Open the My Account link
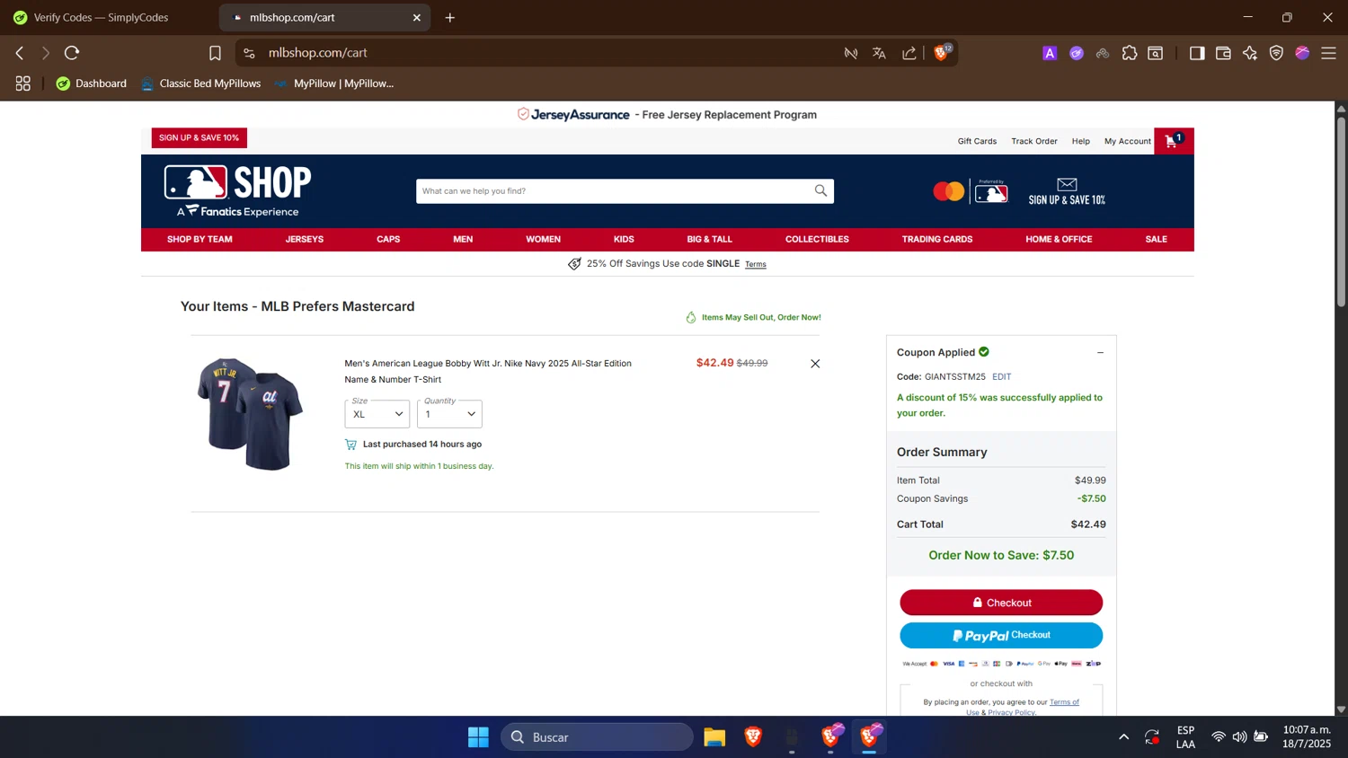The height and width of the screenshot is (758, 1348). tap(1128, 141)
